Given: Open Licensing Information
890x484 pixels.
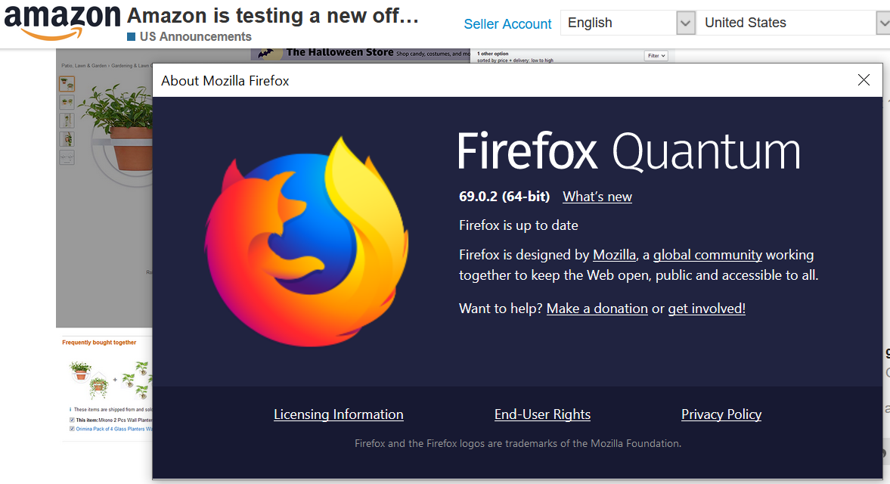Looking at the screenshot, I should click(x=338, y=414).
